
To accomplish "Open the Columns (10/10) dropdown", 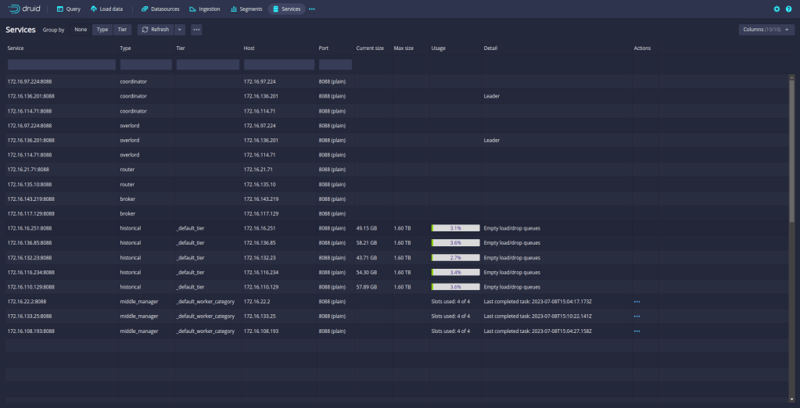I will tap(766, 30).
